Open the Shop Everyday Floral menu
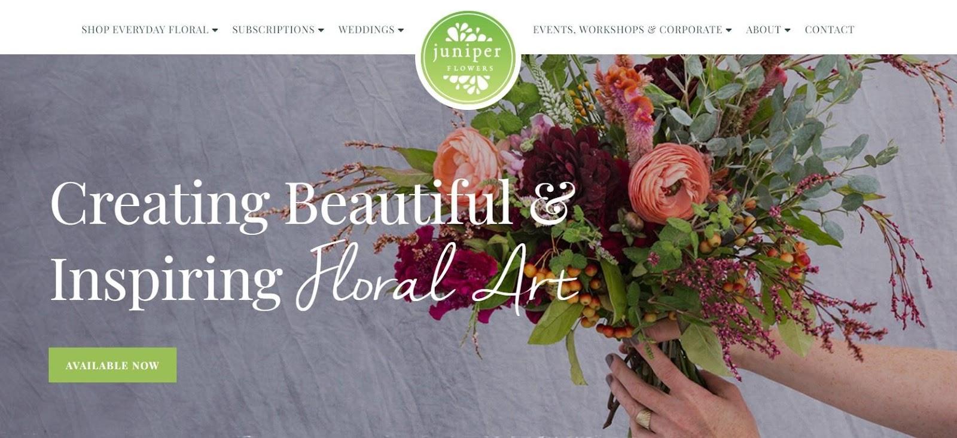This screenshot has width=957, height=438. click(150, 29)
